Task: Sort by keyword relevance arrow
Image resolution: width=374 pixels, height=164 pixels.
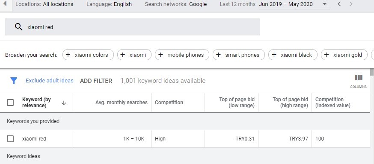Action: [64, 103]
